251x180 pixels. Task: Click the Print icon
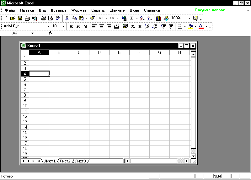tap(43, 18)
